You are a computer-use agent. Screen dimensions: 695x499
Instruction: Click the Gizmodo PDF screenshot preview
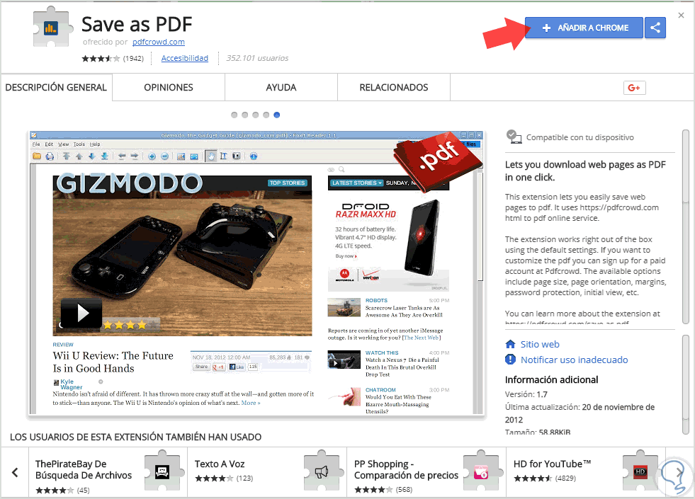click(x=256, y=273)
